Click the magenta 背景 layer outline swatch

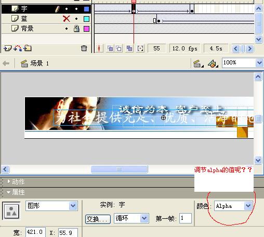click(x=86, y=29)
